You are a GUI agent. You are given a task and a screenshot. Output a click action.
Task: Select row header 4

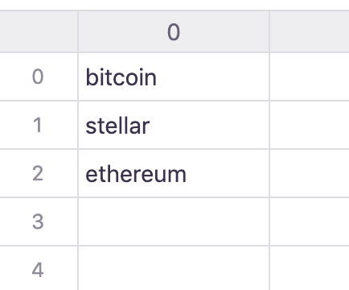coord(39,268)
